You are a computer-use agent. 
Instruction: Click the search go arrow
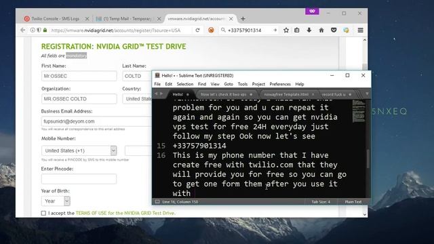click(275, 30)
